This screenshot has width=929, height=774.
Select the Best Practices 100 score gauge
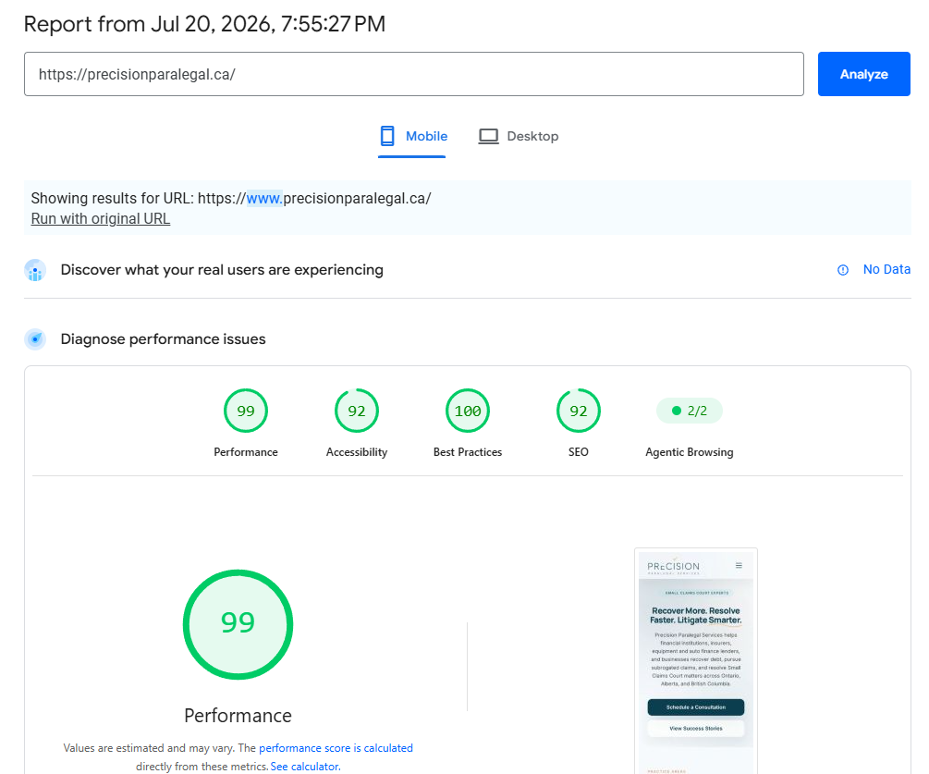(468, 411)
